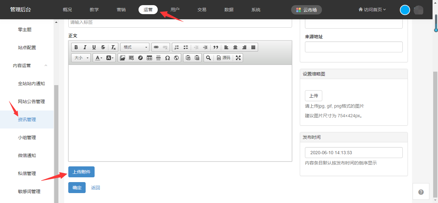
Task: Open the text color picker
Action: (x=98, y=58)
